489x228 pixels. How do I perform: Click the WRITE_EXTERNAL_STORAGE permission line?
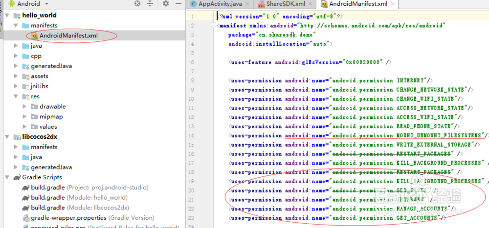coord(354,144)
